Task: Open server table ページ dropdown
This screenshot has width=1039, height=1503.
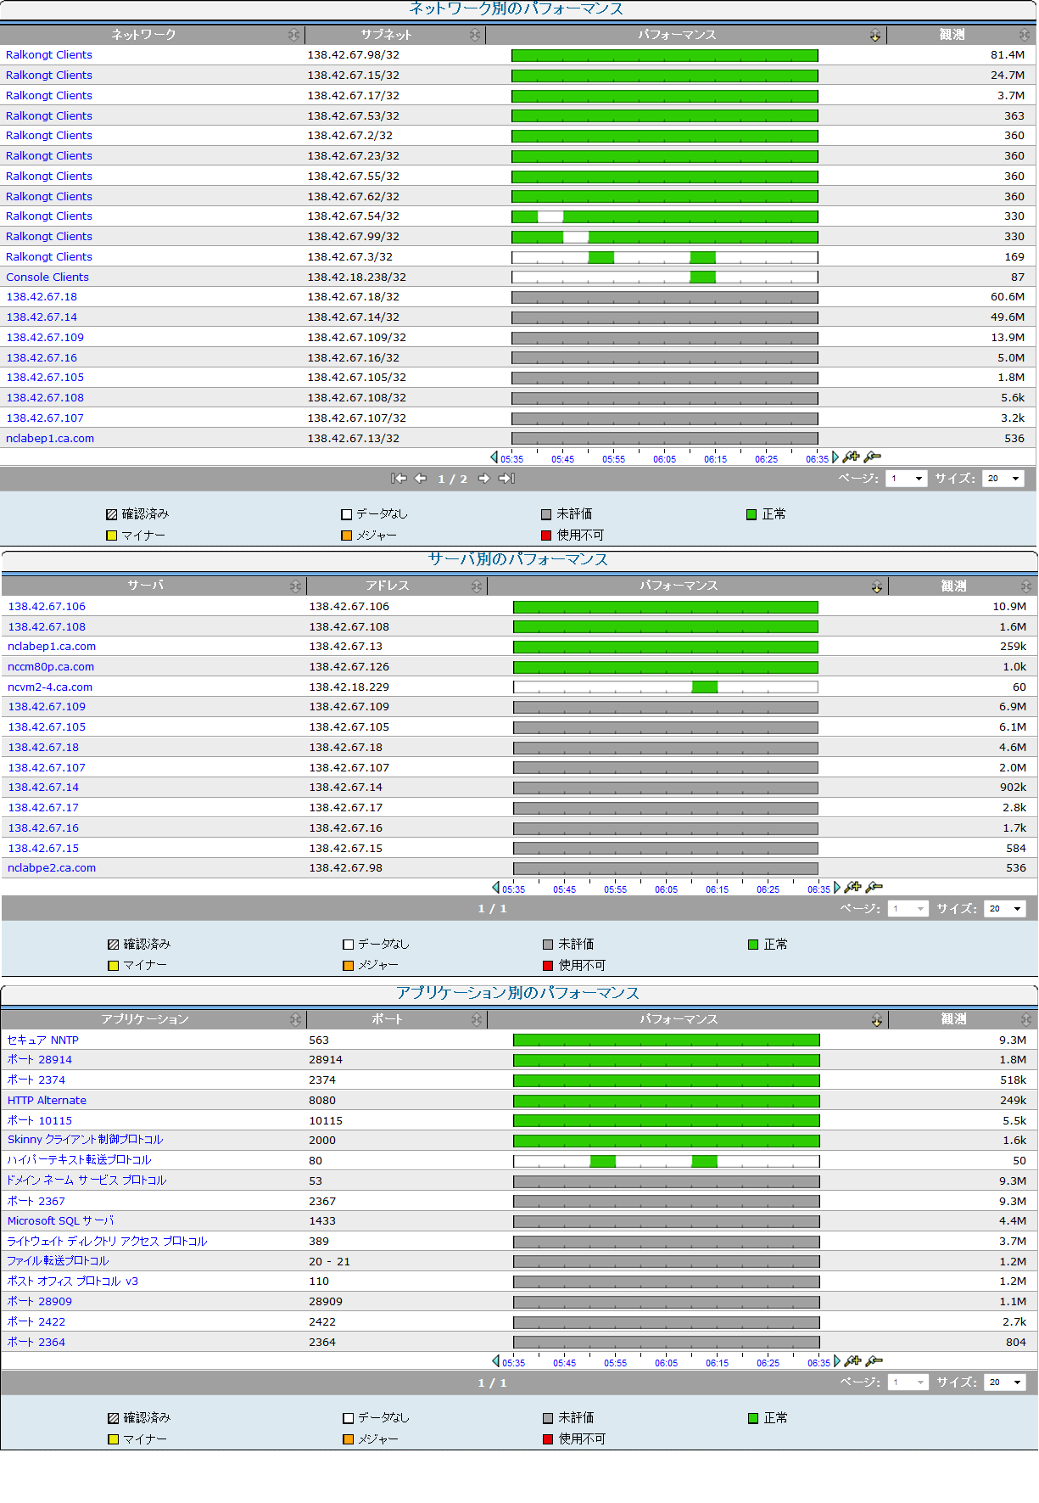Action: [x=908, y=909]
